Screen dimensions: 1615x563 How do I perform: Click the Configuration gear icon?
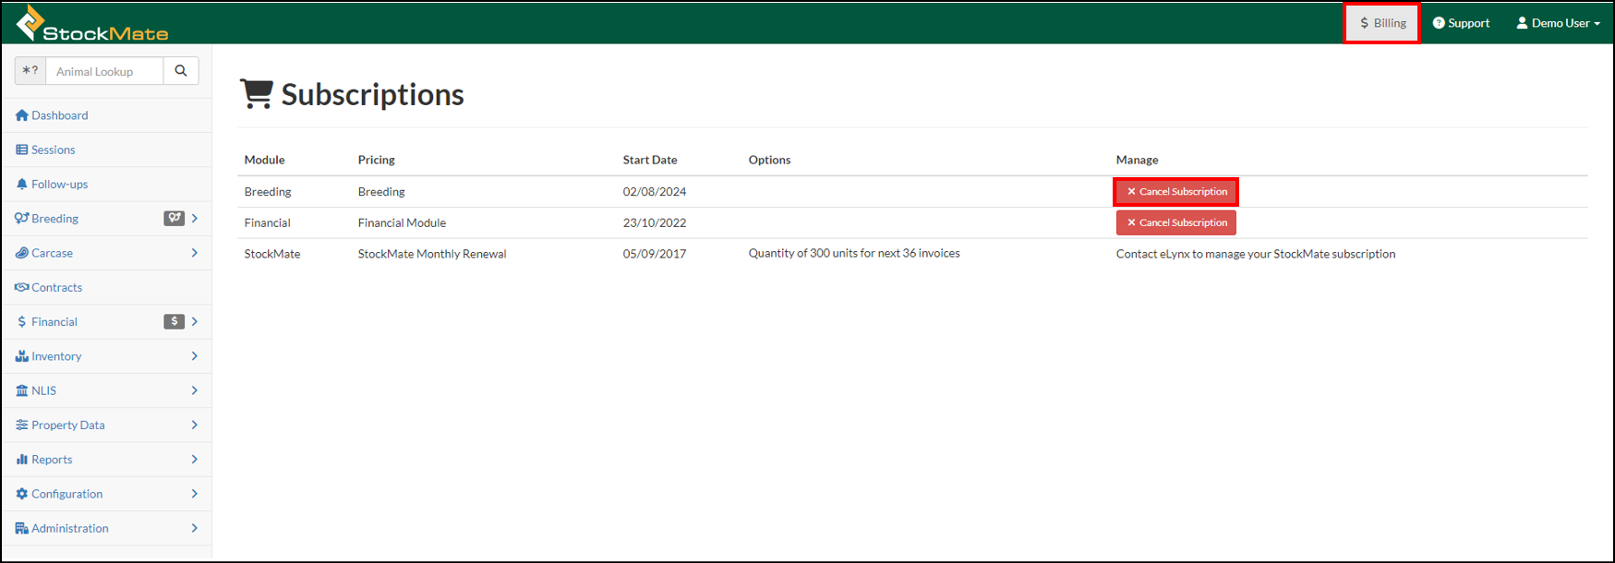tap(22, 494)
